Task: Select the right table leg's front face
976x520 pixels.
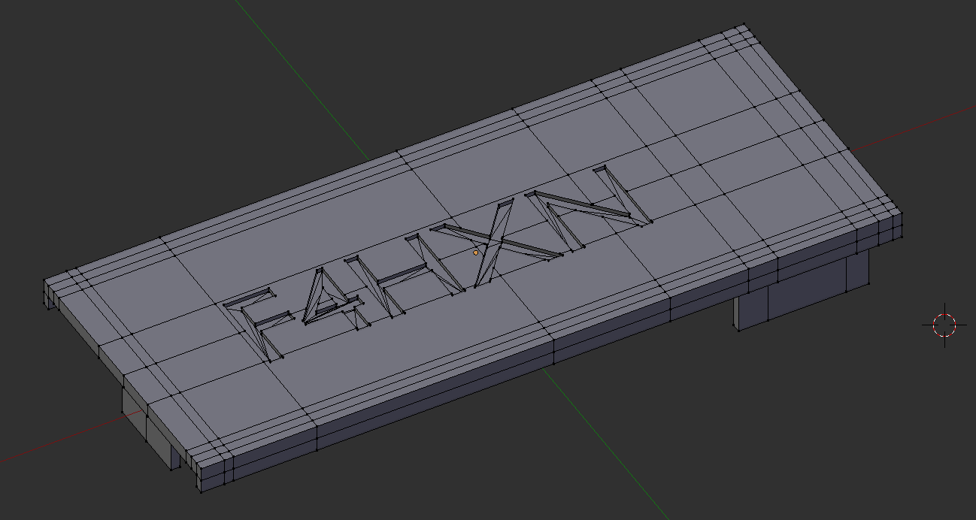Action: (x=751, y=310)
